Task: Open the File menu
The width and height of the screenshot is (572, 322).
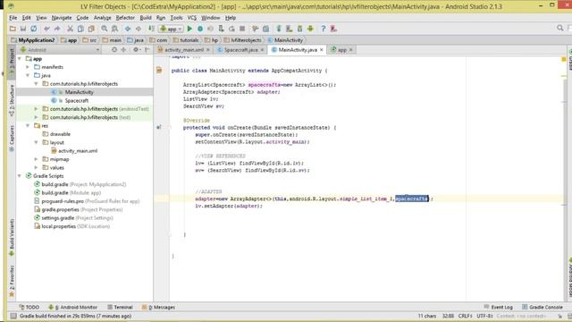Action: point(13,18)
